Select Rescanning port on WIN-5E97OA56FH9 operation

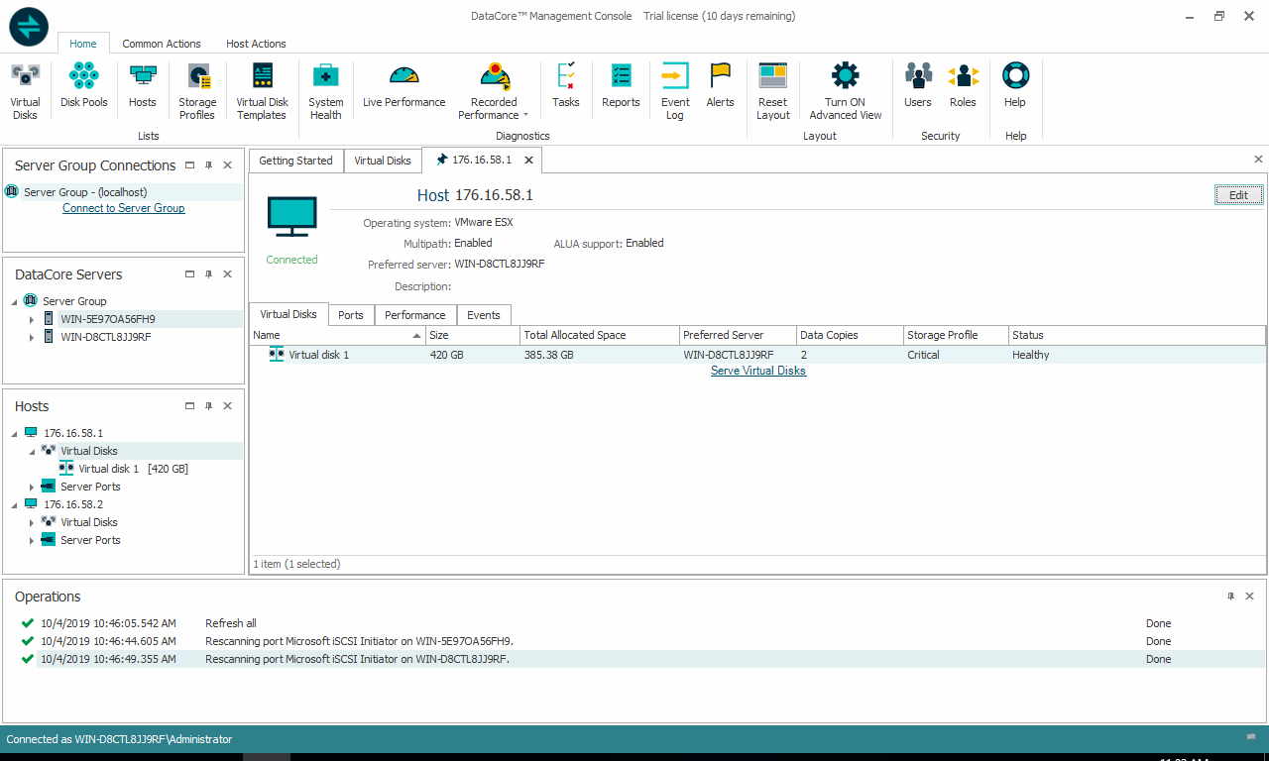641,641
